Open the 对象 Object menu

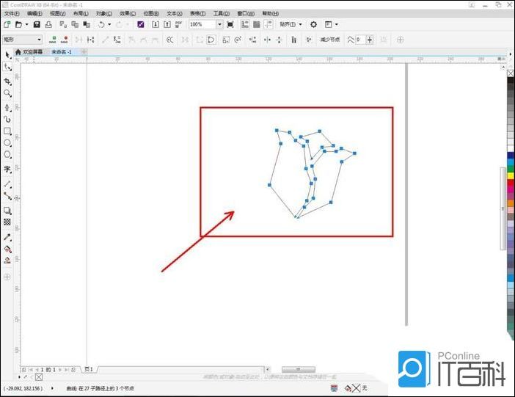[104, 13]
